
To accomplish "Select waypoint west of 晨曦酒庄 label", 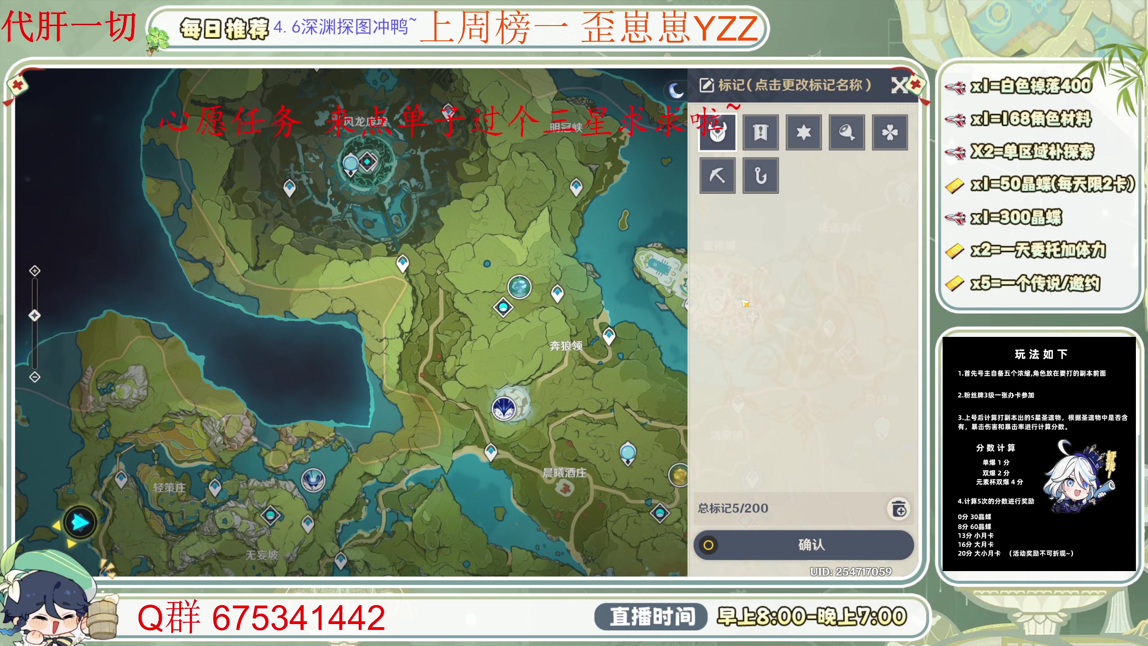I will (x=491, y=452).
